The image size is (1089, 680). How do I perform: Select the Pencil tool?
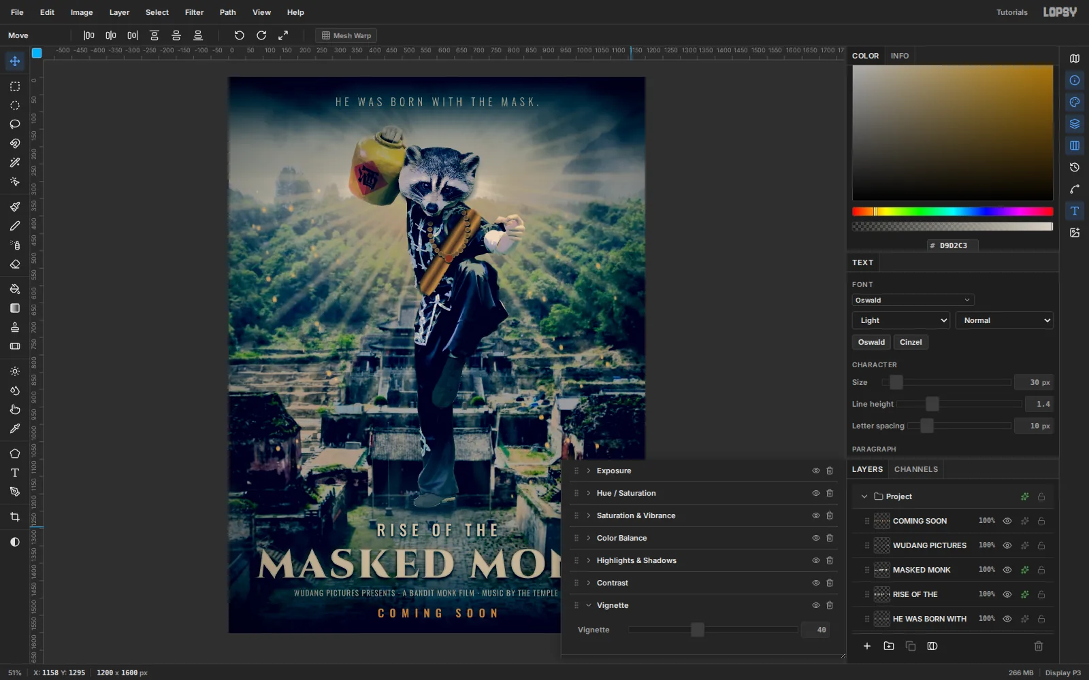click(14, 226)
